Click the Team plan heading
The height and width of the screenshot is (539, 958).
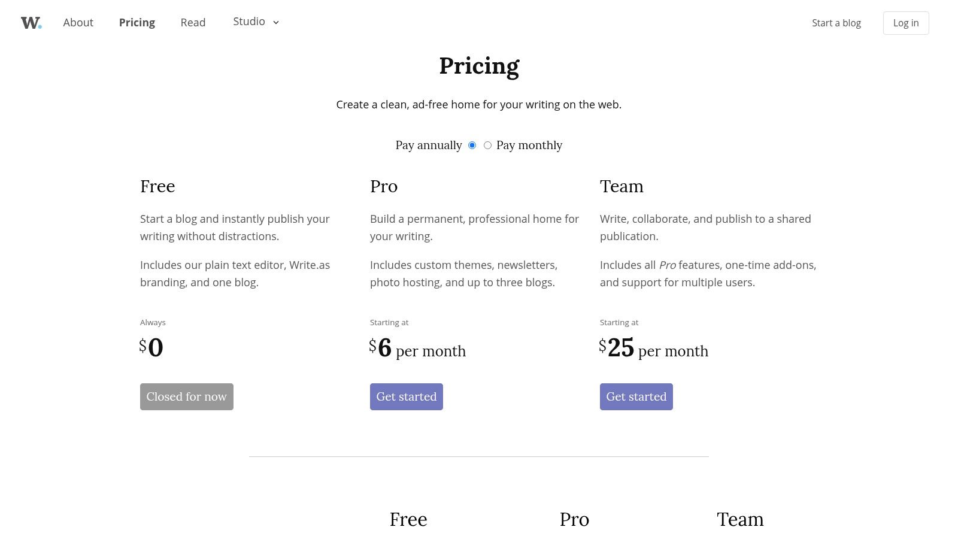pyautogui.click(x=622, y=186)
